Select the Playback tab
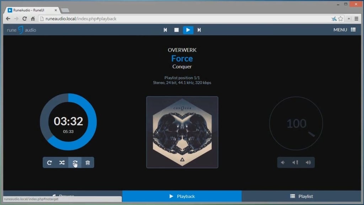The image size is (364, 205). pos(182,196)
